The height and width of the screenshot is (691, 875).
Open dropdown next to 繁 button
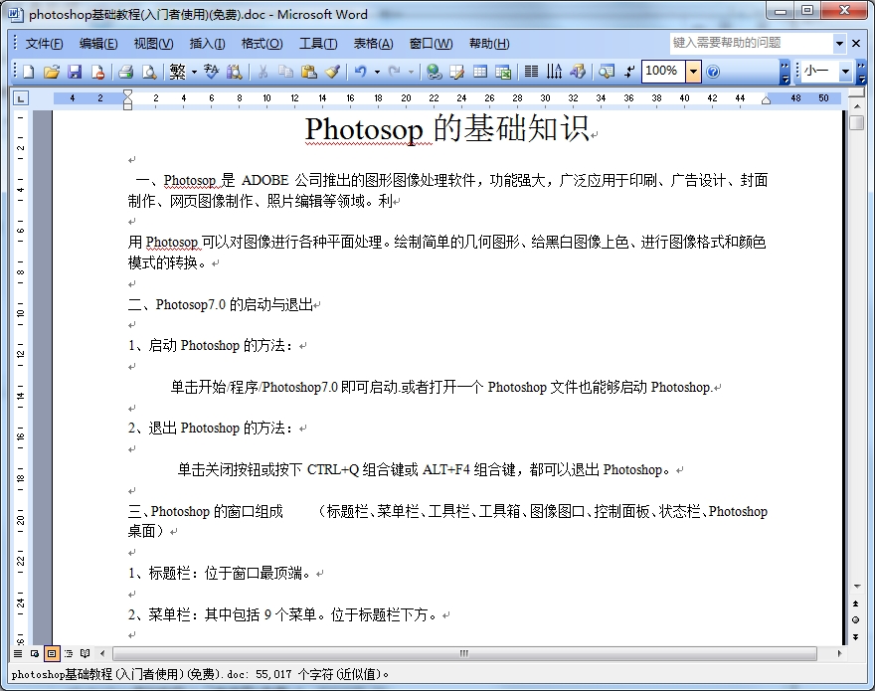click(x=194, y=72)
